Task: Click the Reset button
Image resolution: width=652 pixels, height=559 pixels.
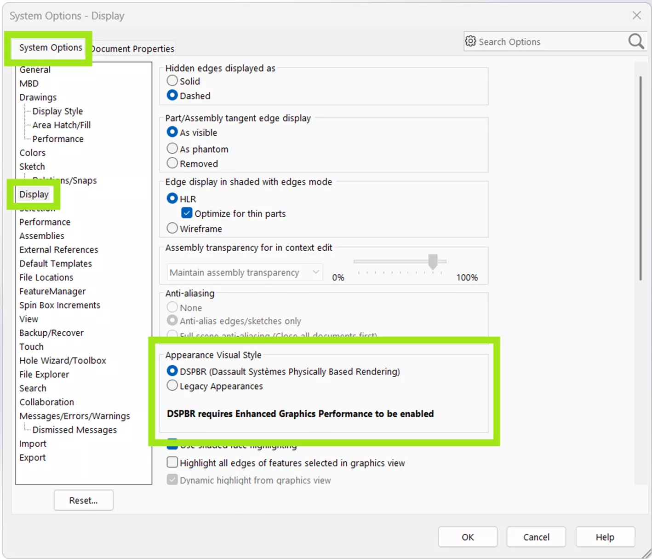Action: (x=83, y=500)
